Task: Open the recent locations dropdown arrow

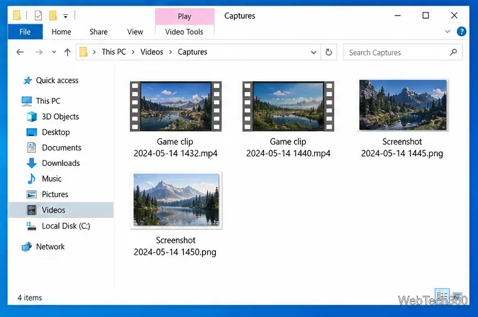Action: pos(54,52)
